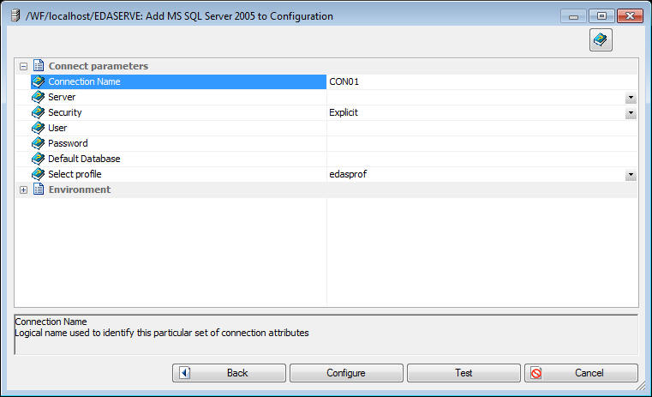Click the red prohibited icon on Cancel button
The height and width of the screenshot is (397, 652).
(536, 373)
